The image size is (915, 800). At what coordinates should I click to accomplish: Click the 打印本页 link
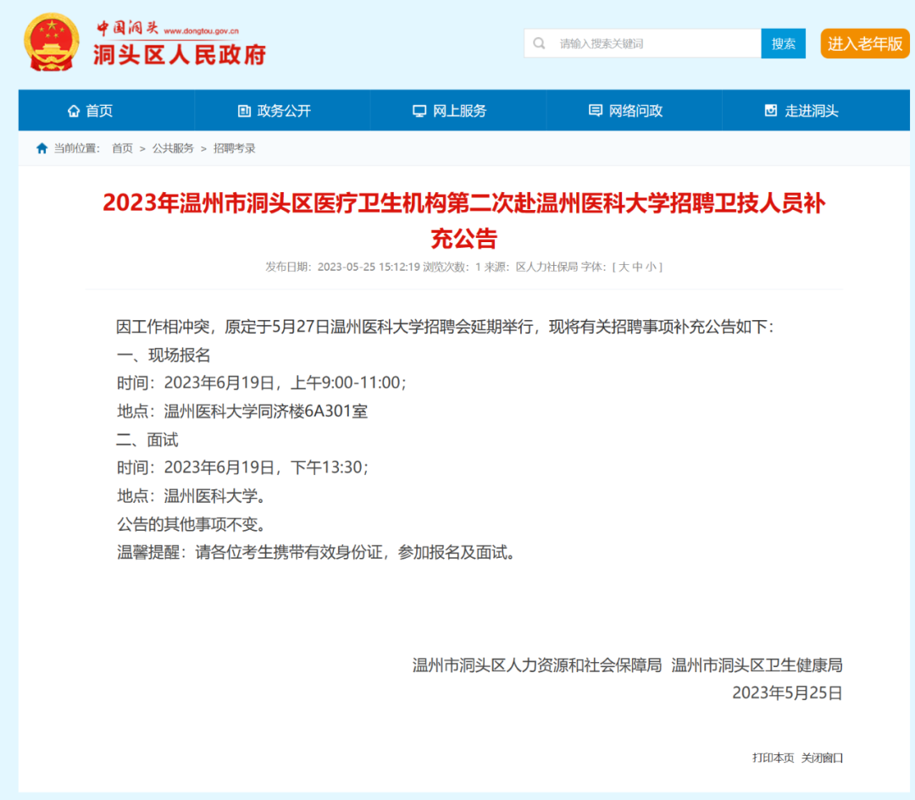772,759
